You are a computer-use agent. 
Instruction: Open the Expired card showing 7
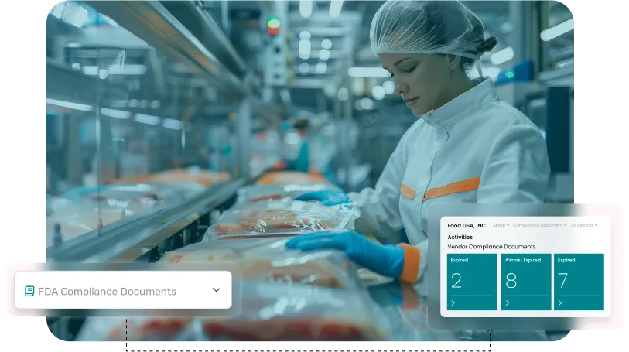pyautogui.click(x=579, y=282)
